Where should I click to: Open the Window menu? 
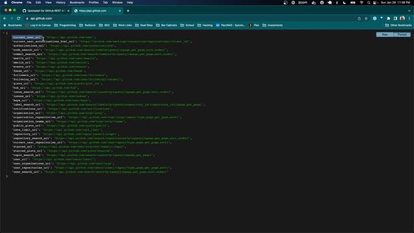coord(117,3)
